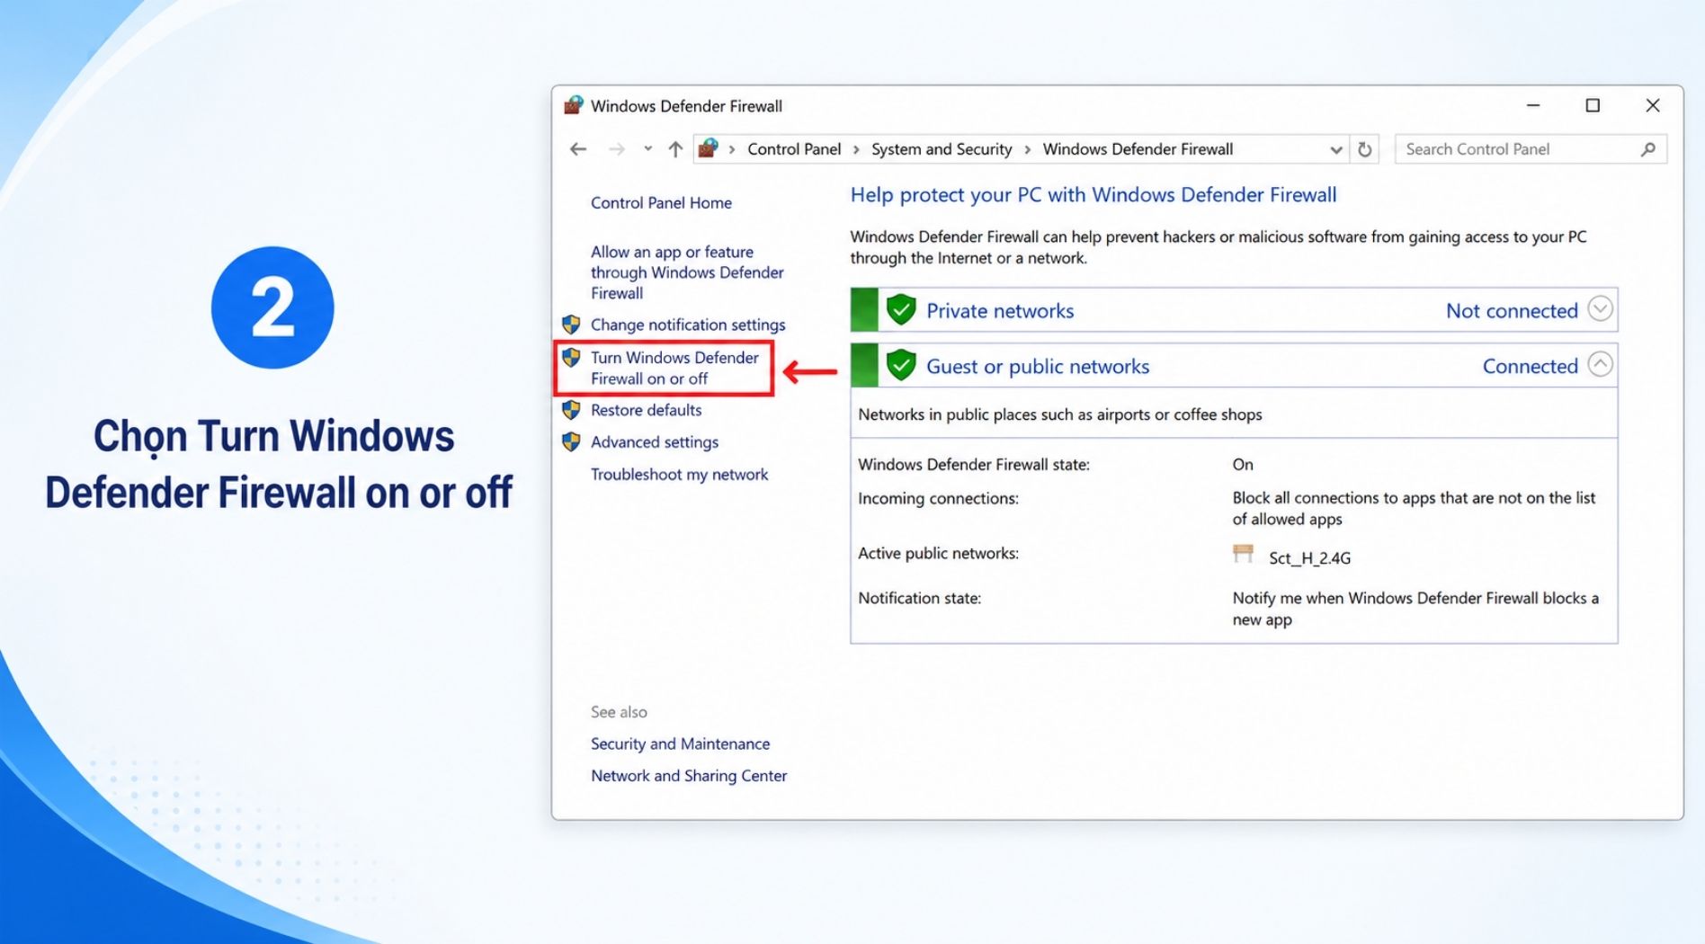The image size is (1705, 944).
Task: Click the Control Panel icon in address bar
Action: pyautogui.click(x=709, y=148)
